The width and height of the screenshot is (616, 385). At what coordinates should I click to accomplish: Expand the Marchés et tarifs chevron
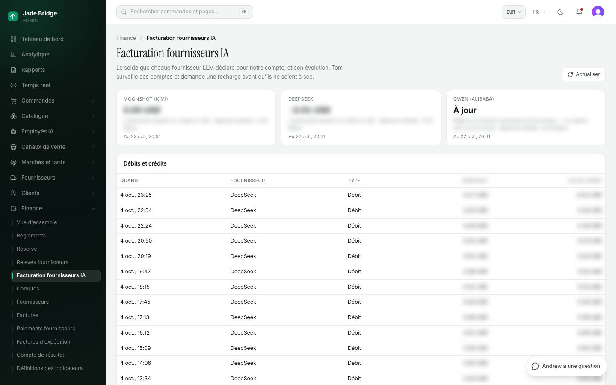93,163
